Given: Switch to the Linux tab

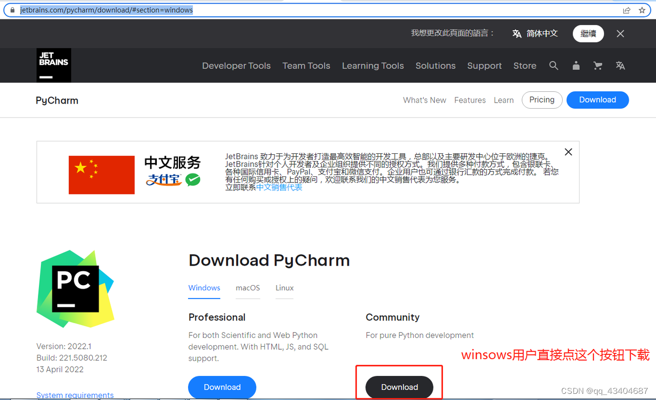Looking at the screenshot, I should click(x=284, y=288).
